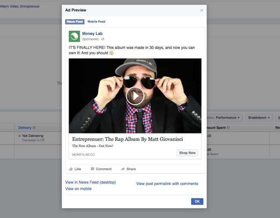
Task: Click the Sponsored label
Action: tap(90, 39)
